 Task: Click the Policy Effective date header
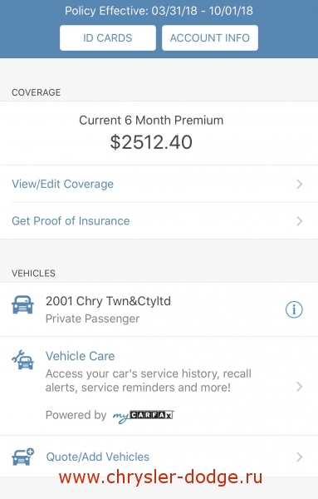tap(159, 11)
